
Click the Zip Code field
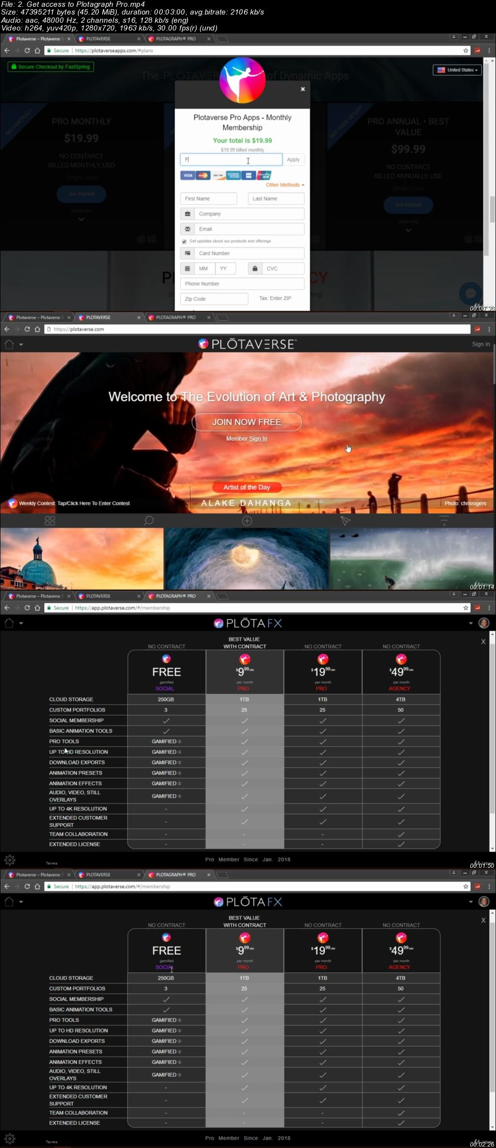[x=214, y=299]
